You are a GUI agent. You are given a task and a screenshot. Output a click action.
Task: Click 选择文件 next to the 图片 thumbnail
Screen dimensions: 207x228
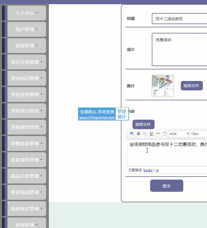tap(192, 86)
